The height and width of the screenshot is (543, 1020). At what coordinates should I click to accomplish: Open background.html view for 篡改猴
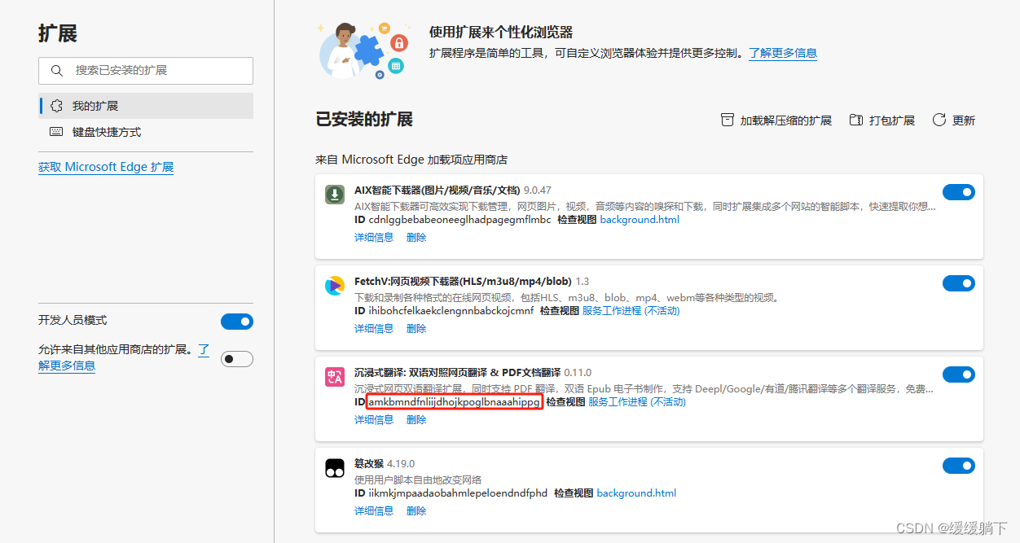pos(636,493)
